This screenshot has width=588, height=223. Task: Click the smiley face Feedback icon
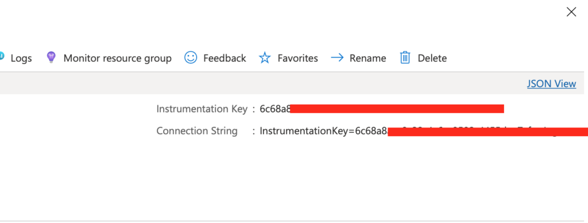[191, 58]
